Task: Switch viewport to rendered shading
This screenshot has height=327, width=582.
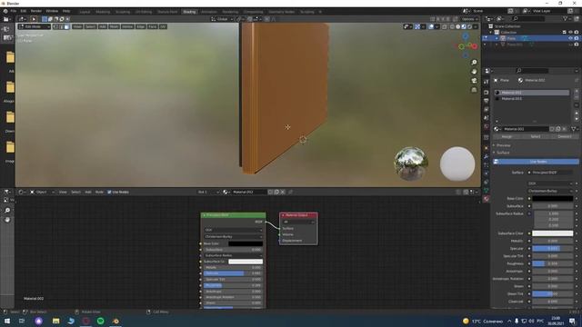Action: coord(469,26)
